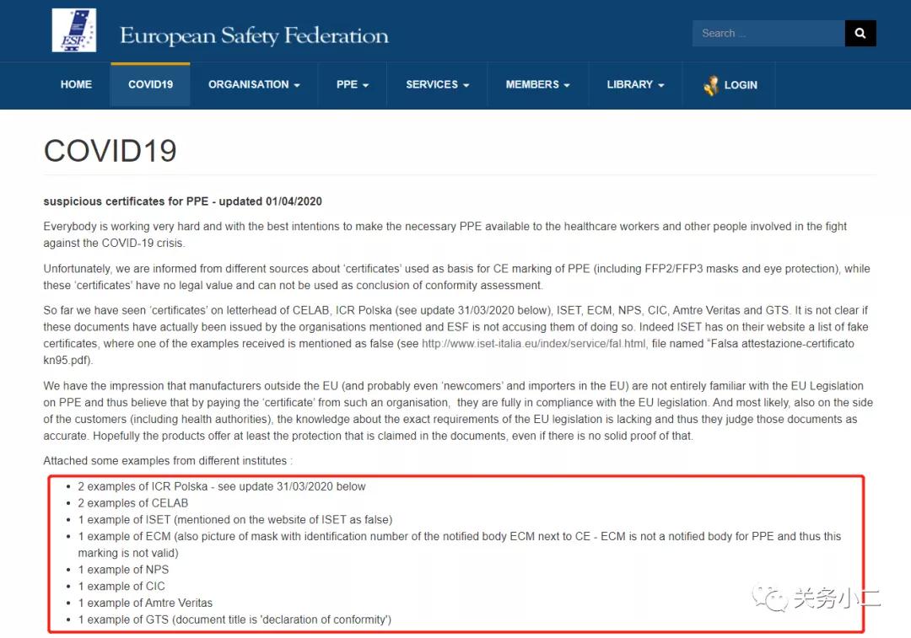
Task: Click the COVID19 page heading
Action: 110,151
